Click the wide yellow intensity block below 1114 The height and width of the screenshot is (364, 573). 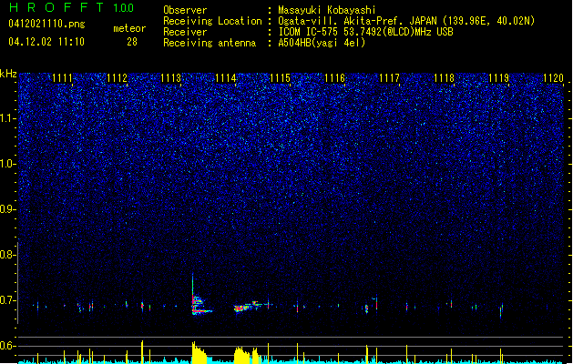point(242,355)
